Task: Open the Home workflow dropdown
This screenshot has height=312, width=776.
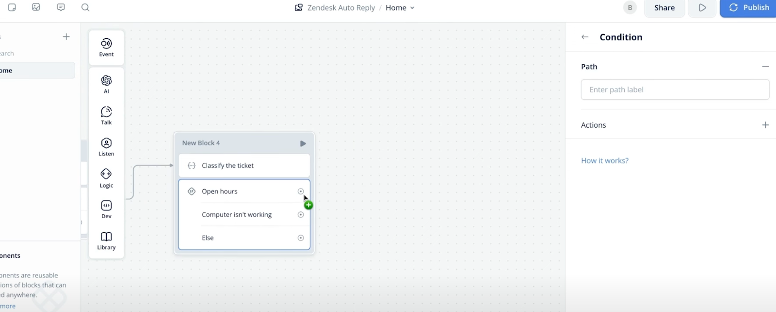Action: (400, 8)
